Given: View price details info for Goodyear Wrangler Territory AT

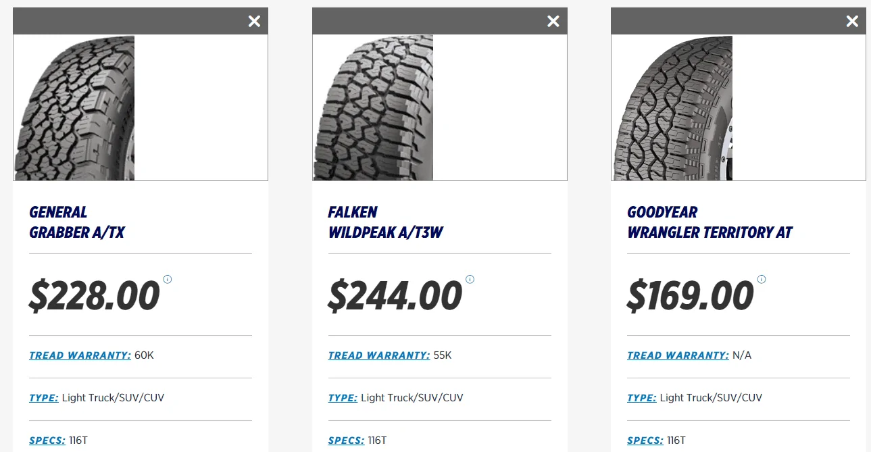Looking at the screenshot, I should [x=762, y=279].
